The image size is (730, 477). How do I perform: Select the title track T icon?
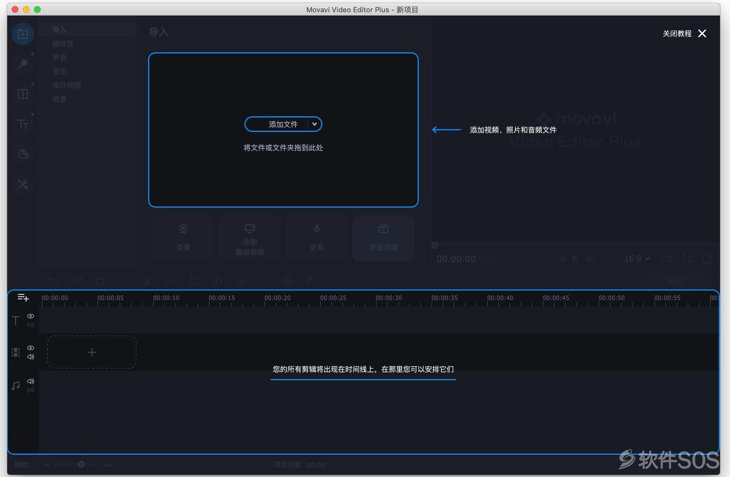tap(16, 320)
